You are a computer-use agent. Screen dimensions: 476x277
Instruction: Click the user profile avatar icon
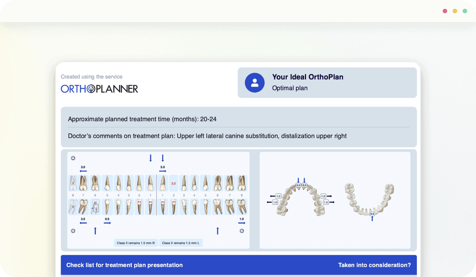254,83
